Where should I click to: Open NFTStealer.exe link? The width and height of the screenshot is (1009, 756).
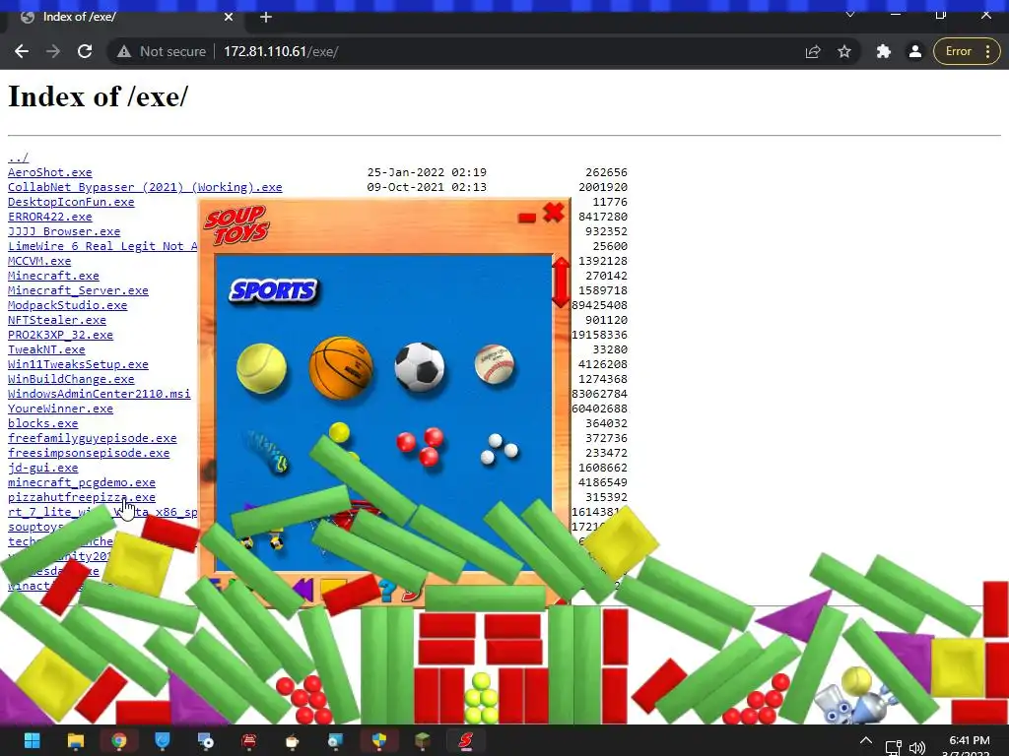tap(57, 320)
